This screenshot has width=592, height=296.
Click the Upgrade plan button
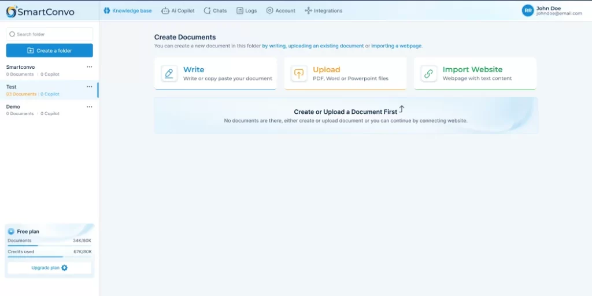(50, 268)
